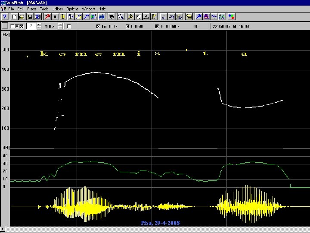Image resolution: width=310 pixels, height=233 pixels.
Task: Open the Help menu
Action: point(102,9)
